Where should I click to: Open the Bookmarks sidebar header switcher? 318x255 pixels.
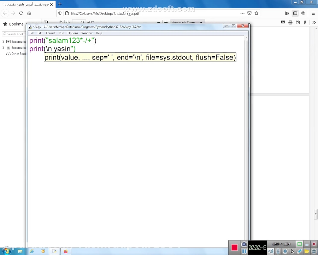pyautogui.click(x=14, y=24)
